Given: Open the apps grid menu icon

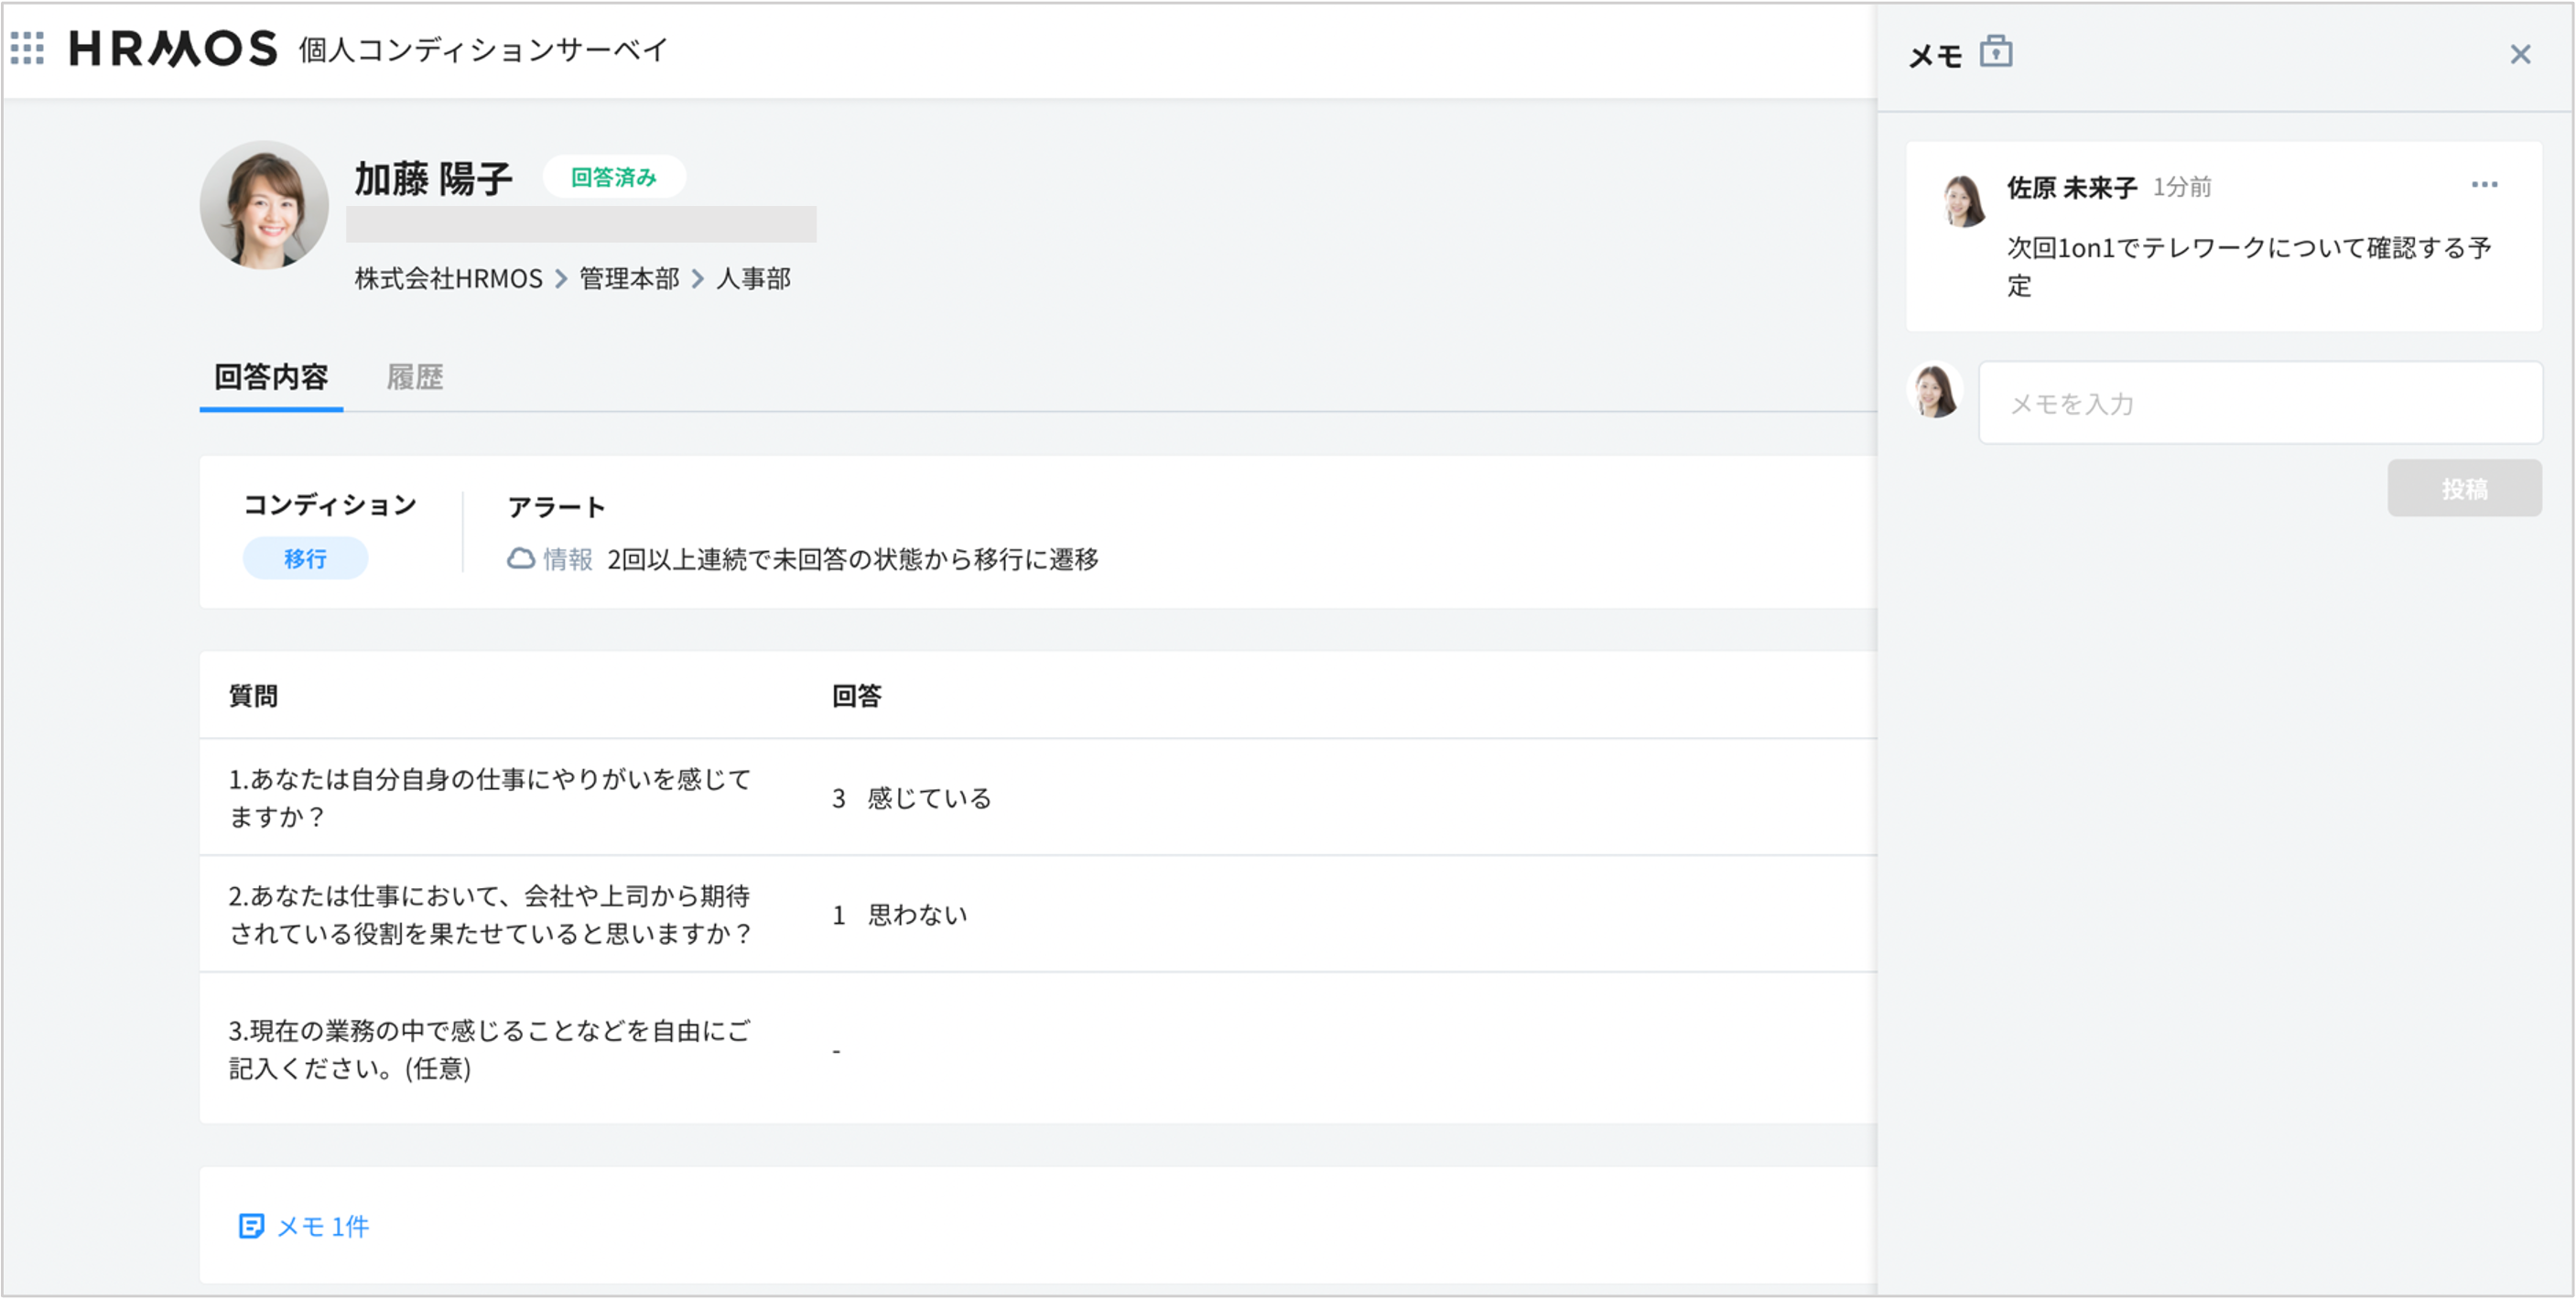Looking at the screenshot, I should tap(27, 48).
